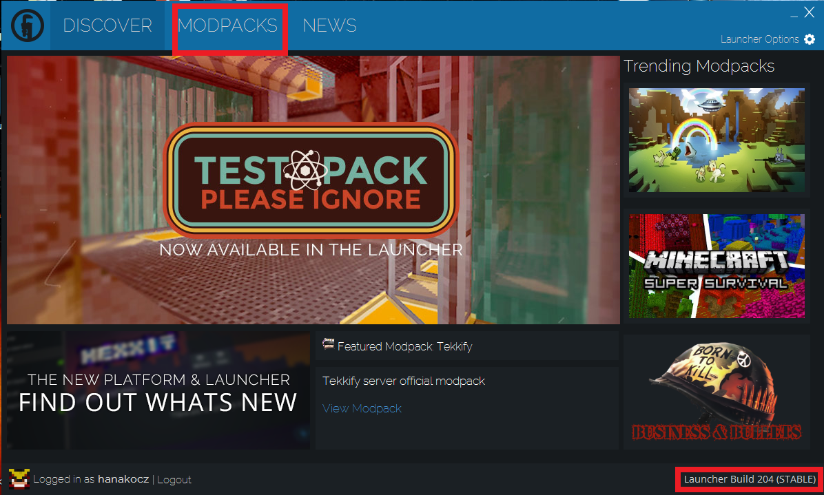
Task: Switch to the MODPACKS tab
Action: (x=227, y=25)
